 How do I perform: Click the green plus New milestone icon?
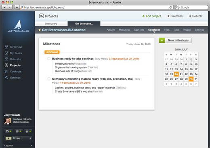[162, 40]
